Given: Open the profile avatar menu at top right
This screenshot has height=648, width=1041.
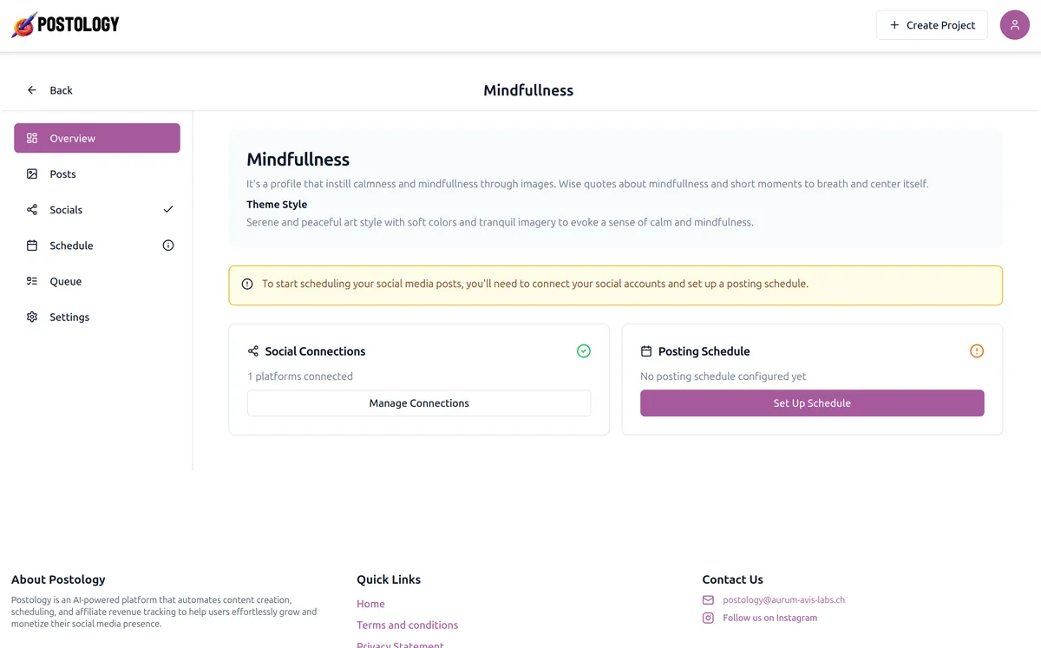Looking at the screenshot, I should 1014,24.
